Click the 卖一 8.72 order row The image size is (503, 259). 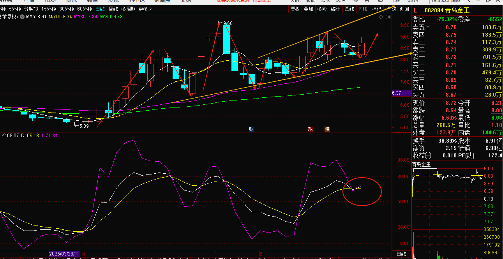pyautogui.click(x=457, y=57)
